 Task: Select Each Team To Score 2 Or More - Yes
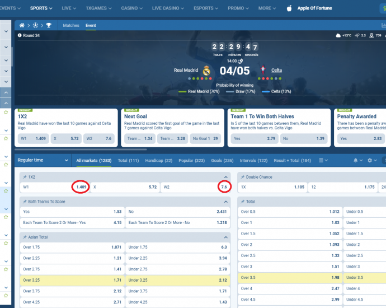[x=72, y=223]
